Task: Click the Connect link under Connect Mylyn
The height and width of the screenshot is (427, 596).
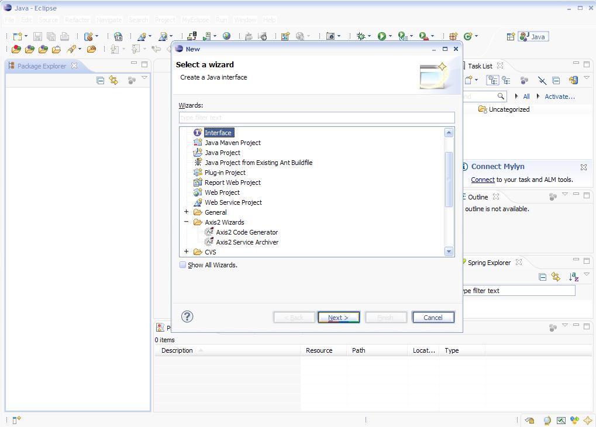Action: click(x=483, y=180)
